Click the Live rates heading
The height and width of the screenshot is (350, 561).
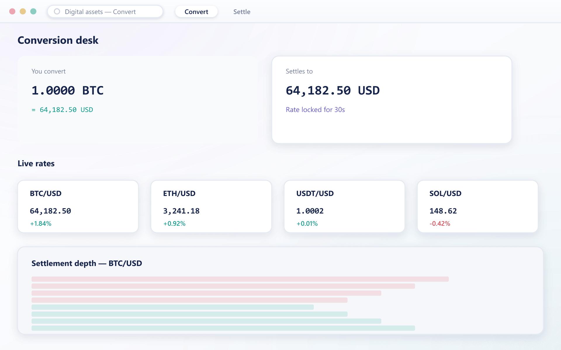36,163
